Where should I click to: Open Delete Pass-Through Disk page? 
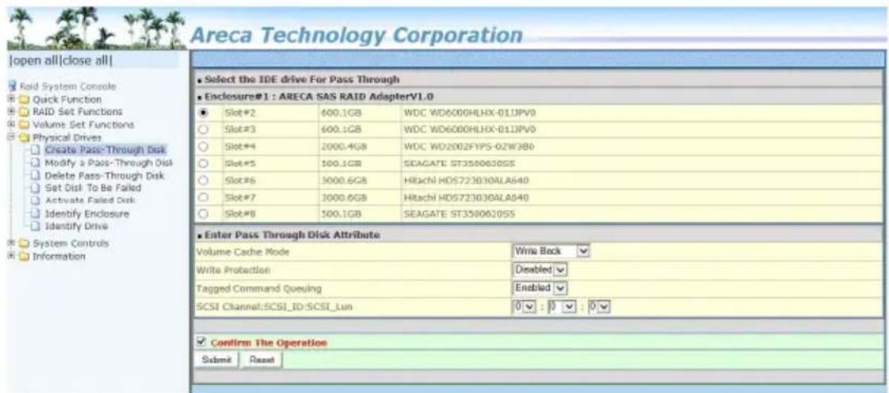click(103, 175)
